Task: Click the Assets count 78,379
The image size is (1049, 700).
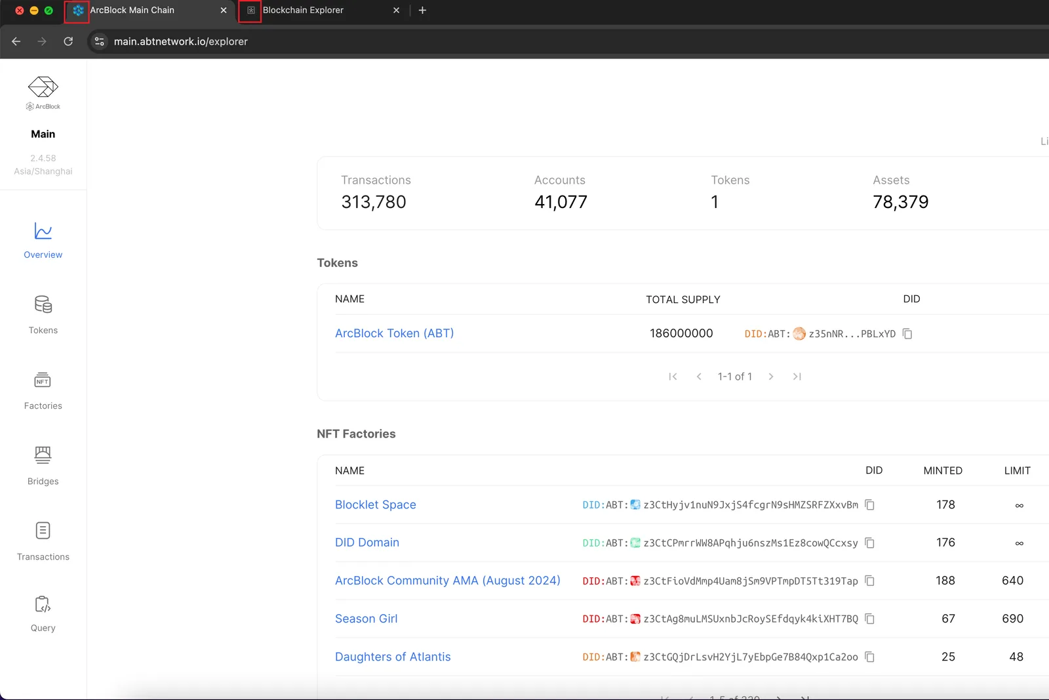Action: tap(901, 202)
